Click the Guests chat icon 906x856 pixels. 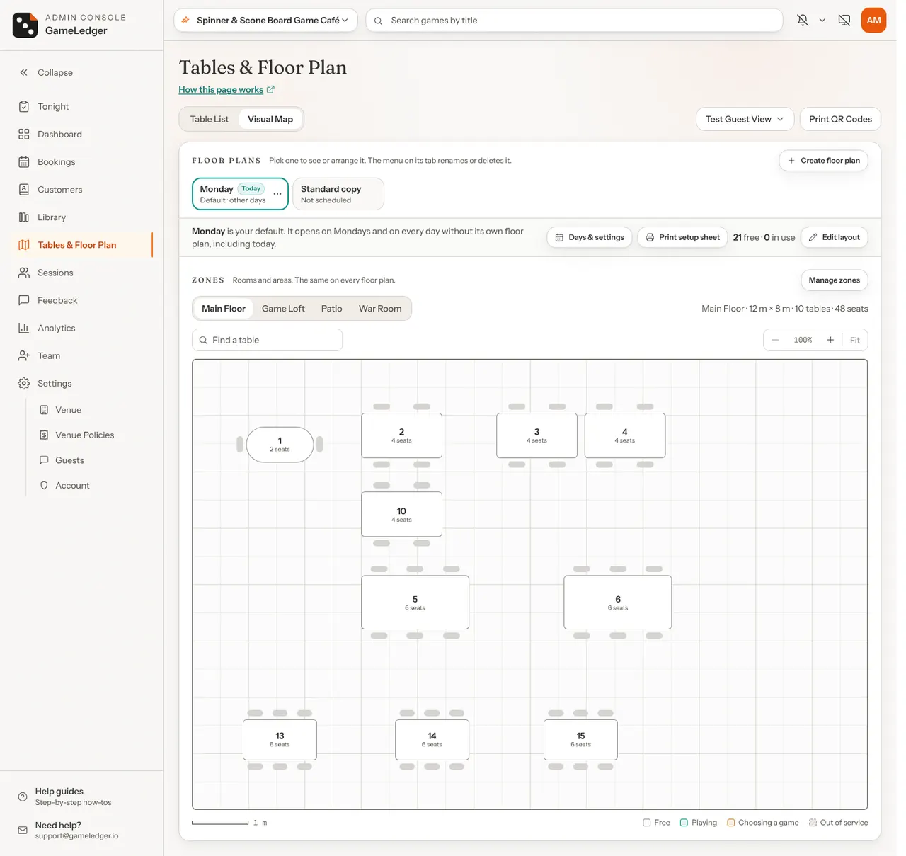point(44,460)
